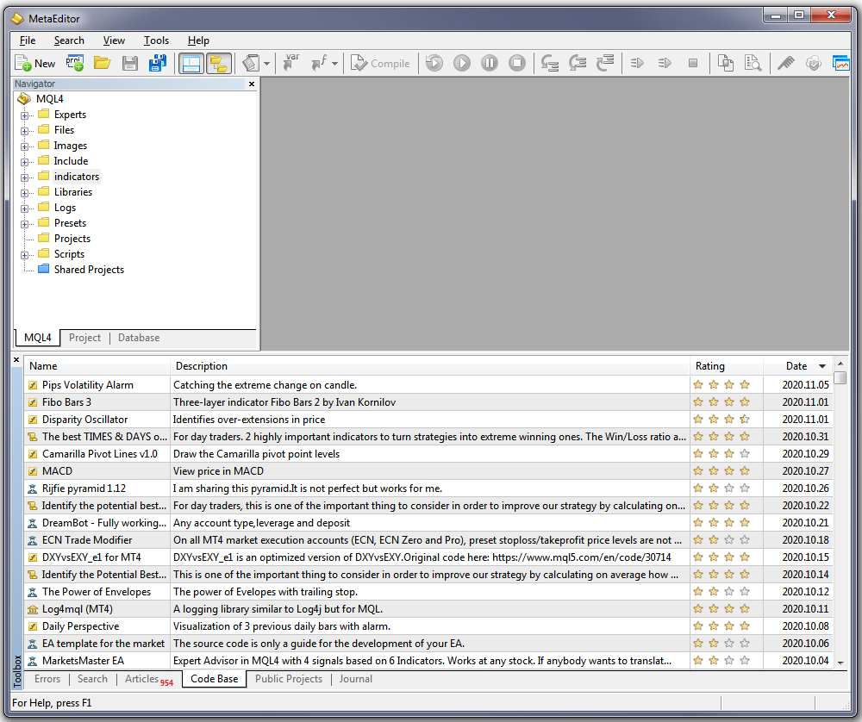Open the View menu

point(114,40)
